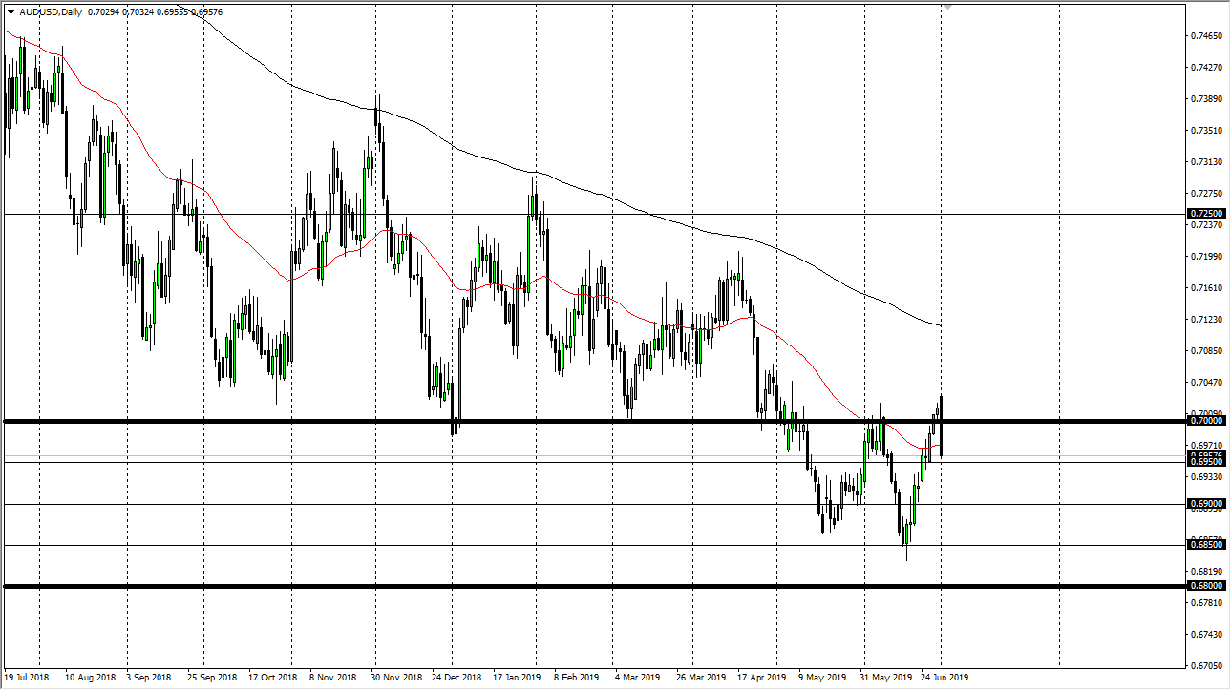The height and width of the screenshot is (690, 1231).
Task: Click the 24 Jun 2019 date label
Action: (x=944, y=678)
